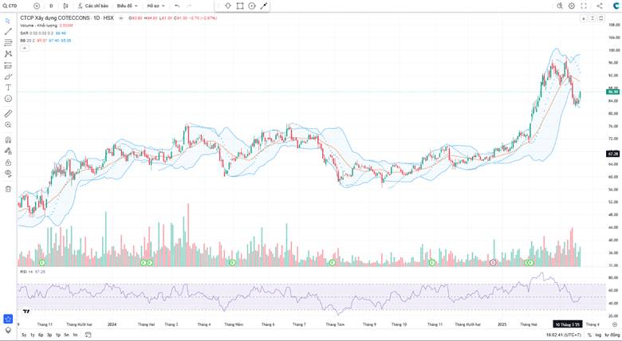The width and height of the screenshot is (622, 341).
Task: Toggle log scale
Action: pos(598,335)
